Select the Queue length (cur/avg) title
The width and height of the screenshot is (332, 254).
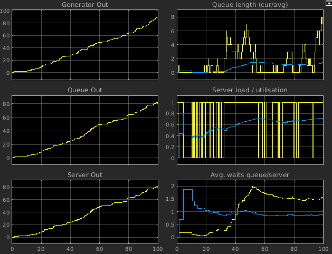pyautogui.click(x=249, y=5)
